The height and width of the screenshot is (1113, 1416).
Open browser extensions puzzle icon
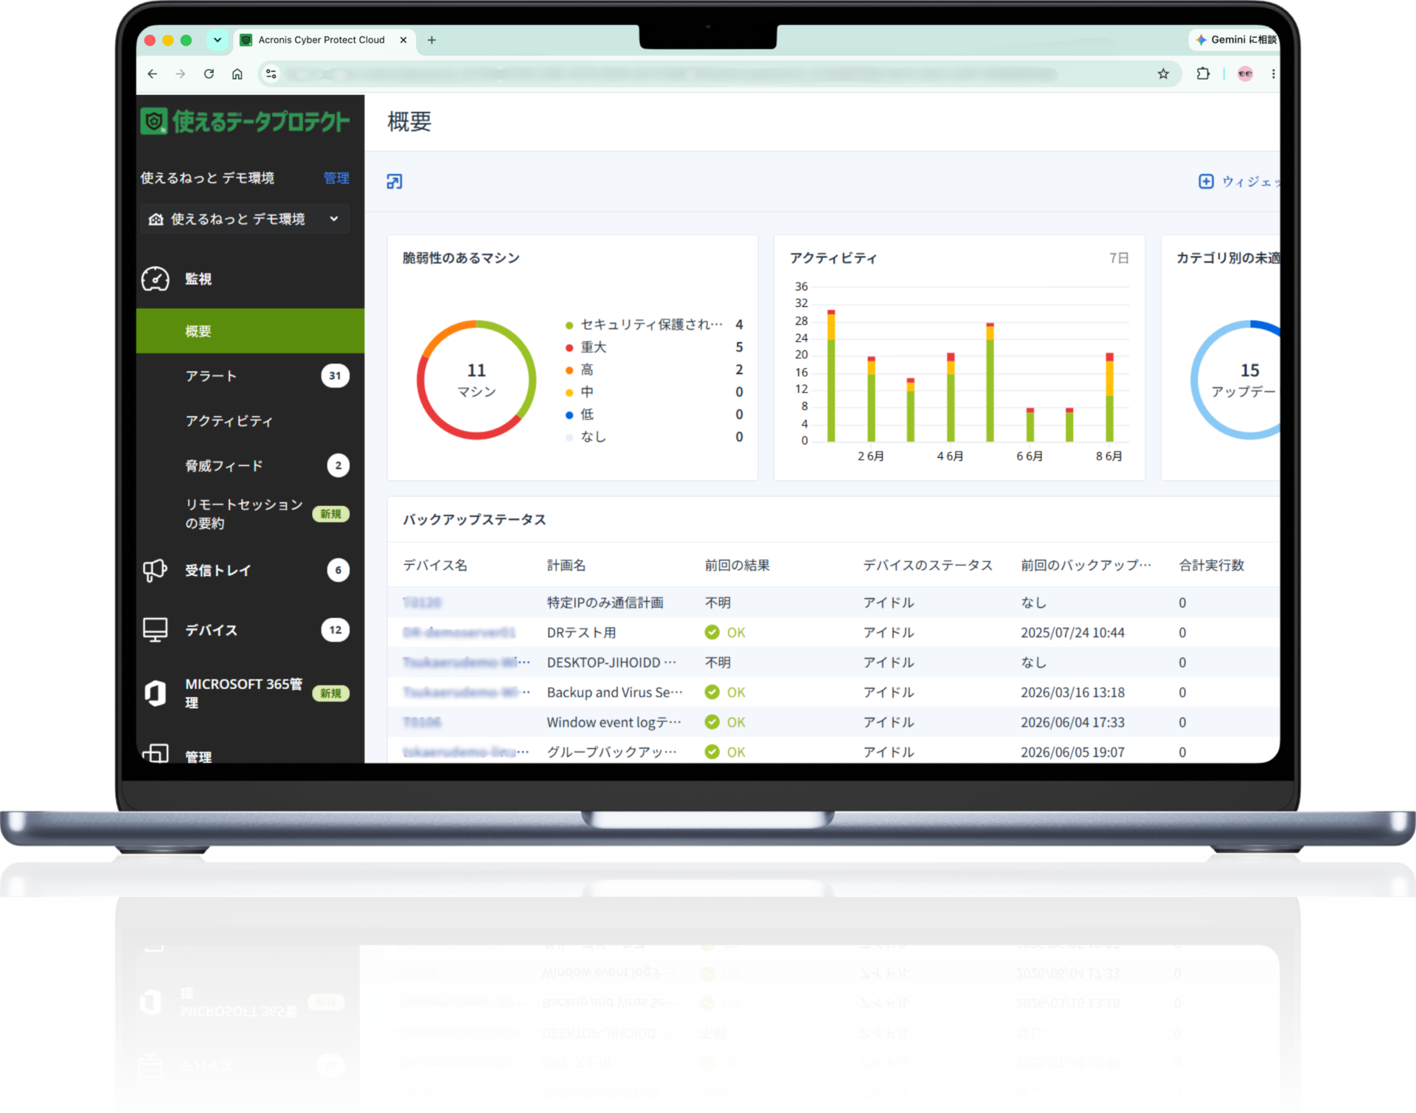pos(1203,74)
